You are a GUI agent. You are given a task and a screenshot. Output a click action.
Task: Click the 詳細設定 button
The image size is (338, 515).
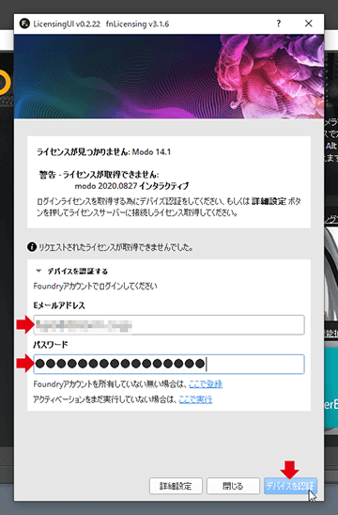coord(176,486)
